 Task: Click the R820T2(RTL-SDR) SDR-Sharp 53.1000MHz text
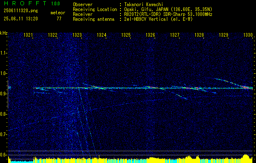(168, 14)
